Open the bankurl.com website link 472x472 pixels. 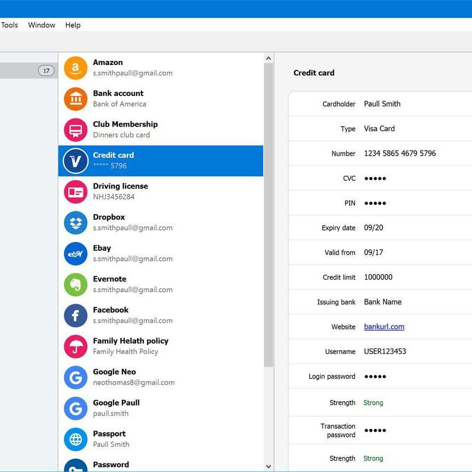384,327
